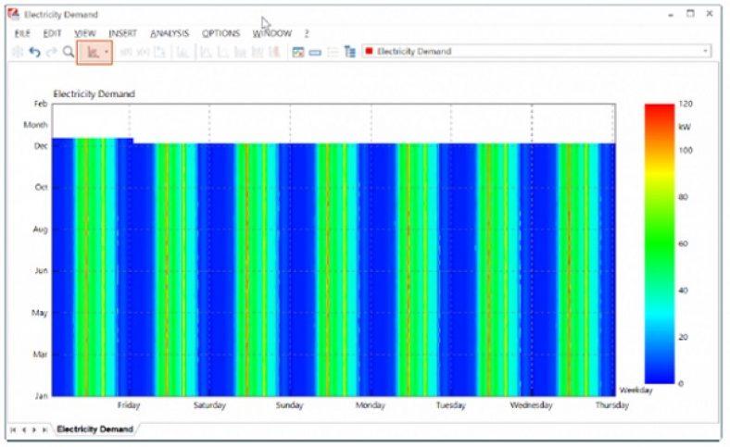
Task: Click the snowflake freeze icon
Action: point(18,53)
